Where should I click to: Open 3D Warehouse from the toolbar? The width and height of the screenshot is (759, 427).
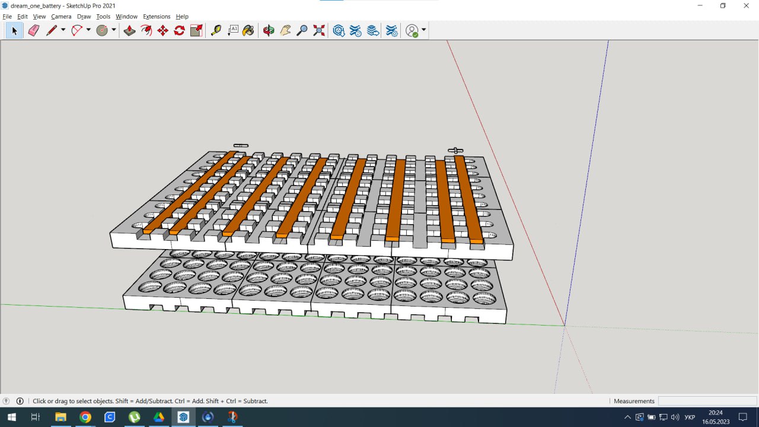pos(339,30)
